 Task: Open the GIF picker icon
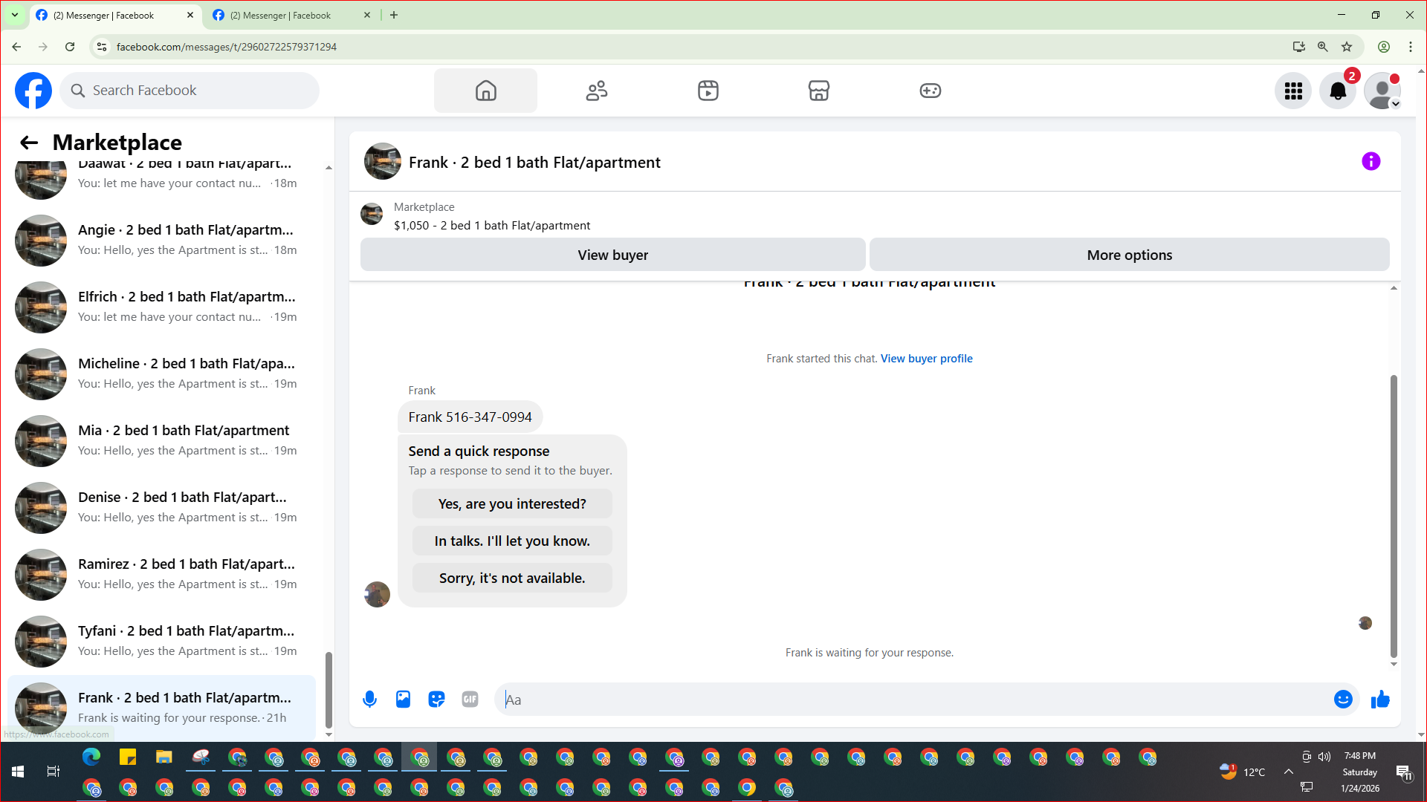[x=470, y=699]
